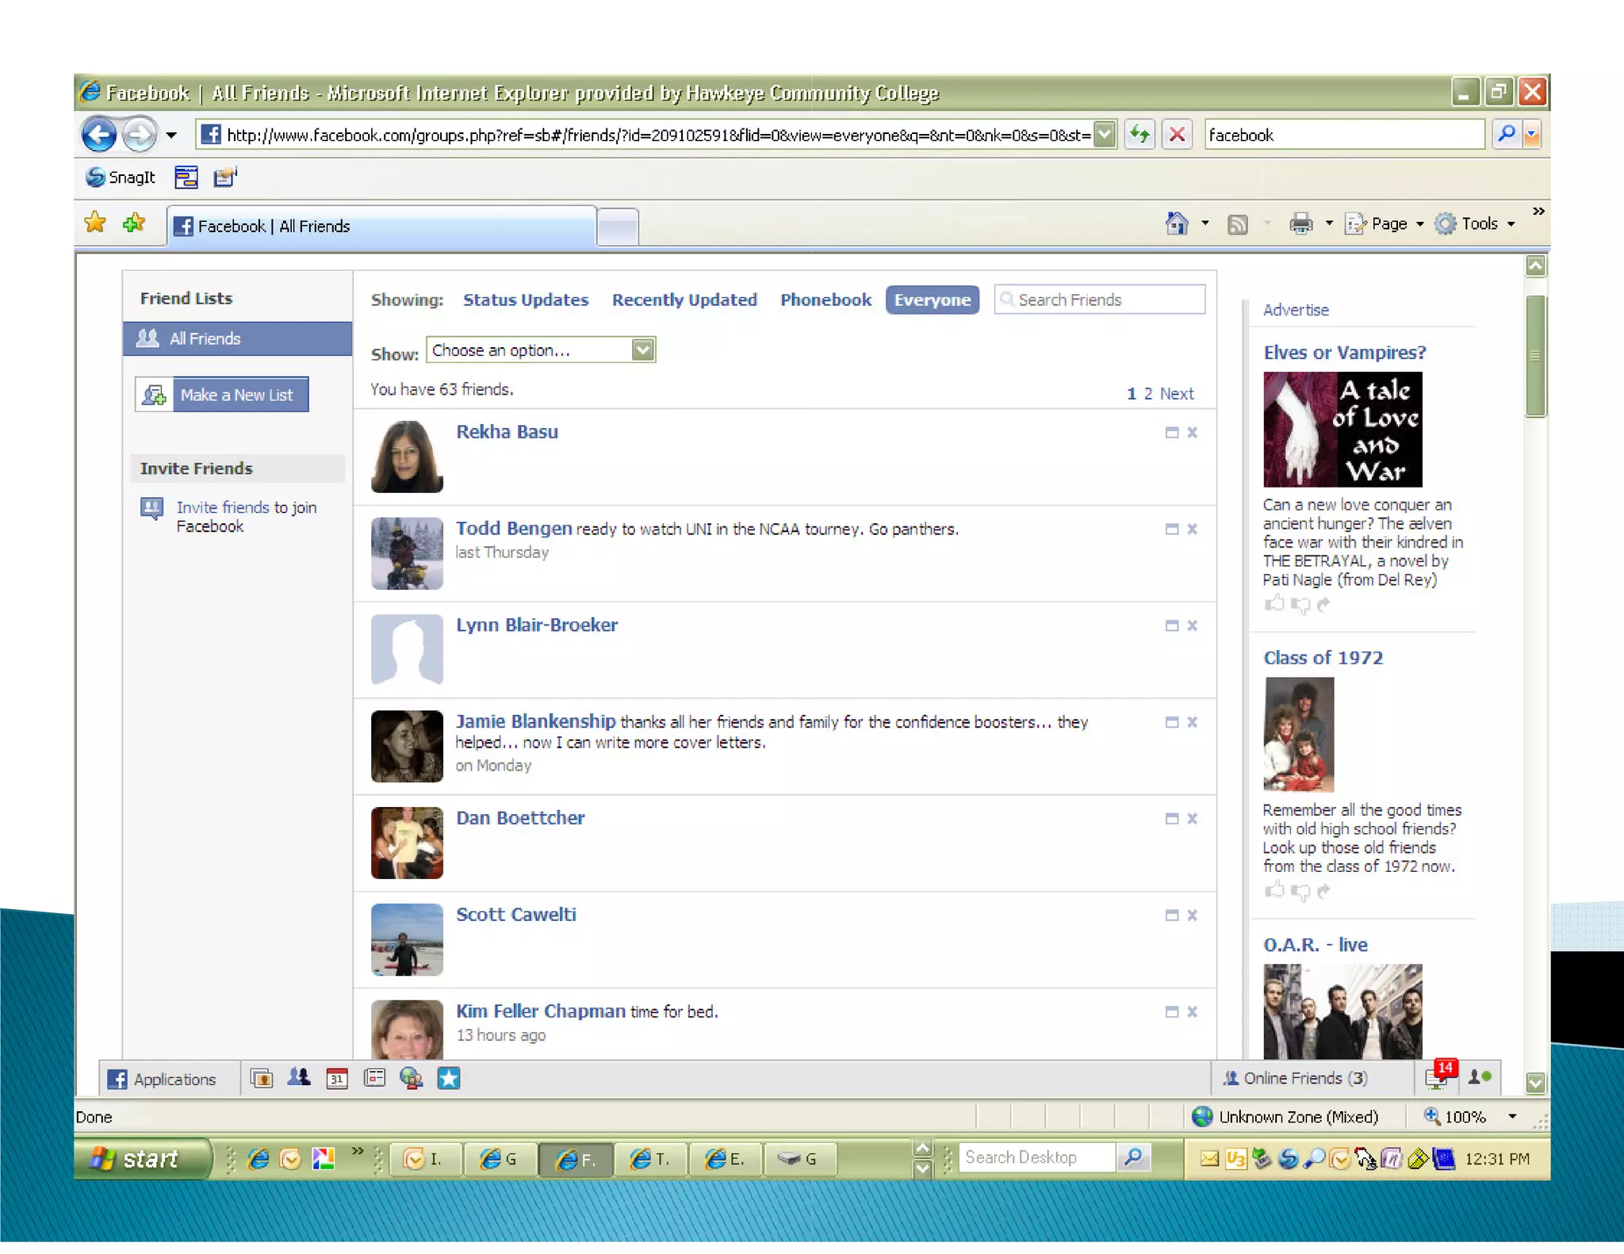
Task: Open the address bar URL dropdown
Action: [x=1105, y=135]
